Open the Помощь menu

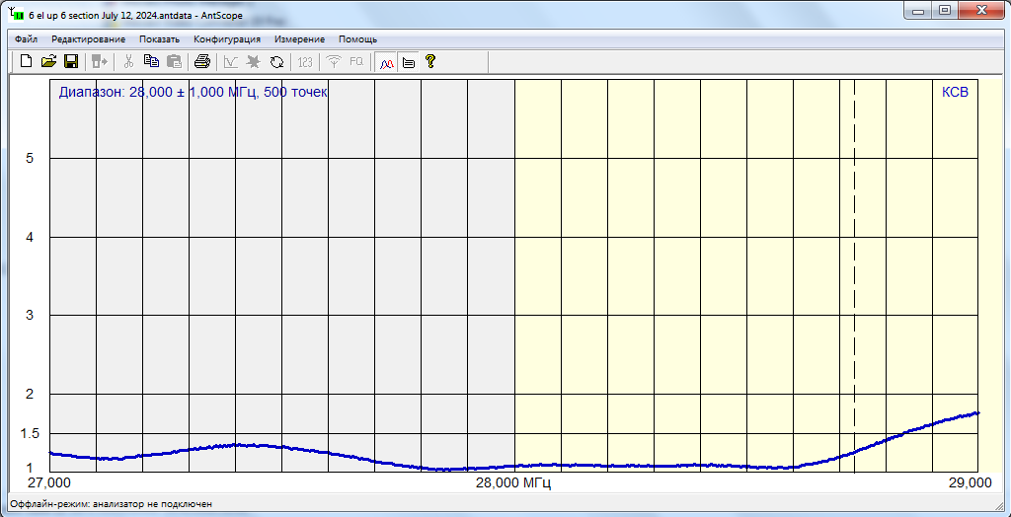[357, 39]
